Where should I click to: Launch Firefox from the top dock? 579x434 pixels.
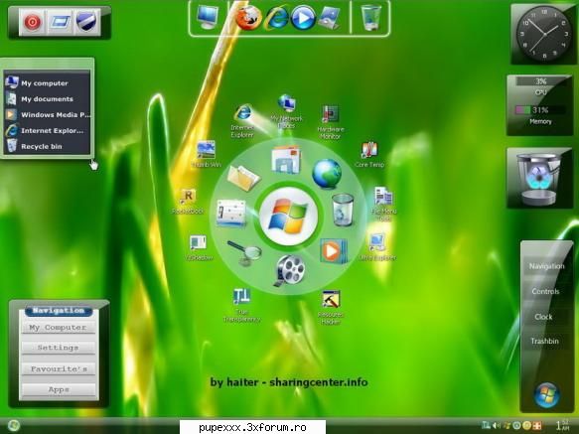tap(249, 18)
